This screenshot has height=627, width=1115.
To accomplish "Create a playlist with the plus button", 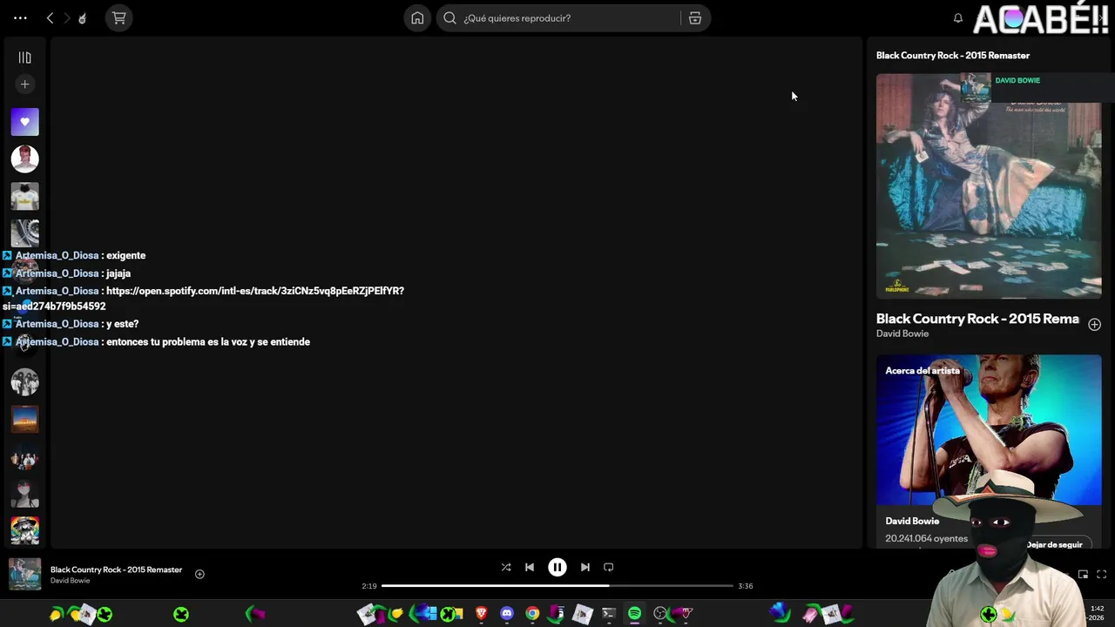I will point(24,84).
